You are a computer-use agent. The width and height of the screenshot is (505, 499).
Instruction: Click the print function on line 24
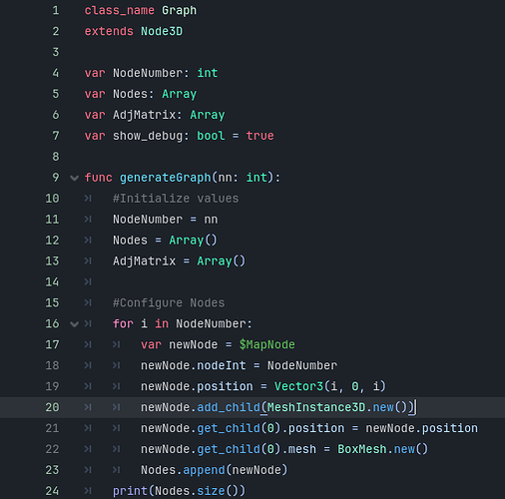pyautogui.click(x=130, y=491)
